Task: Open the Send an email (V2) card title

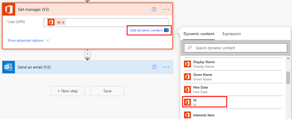Action: pyautogui.click(x=34, y=67)
